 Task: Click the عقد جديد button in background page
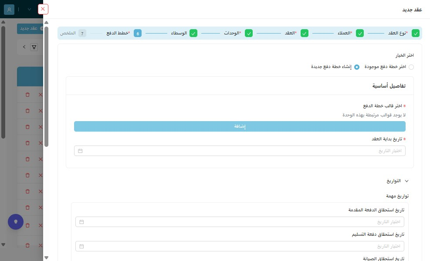click(30, 28)
